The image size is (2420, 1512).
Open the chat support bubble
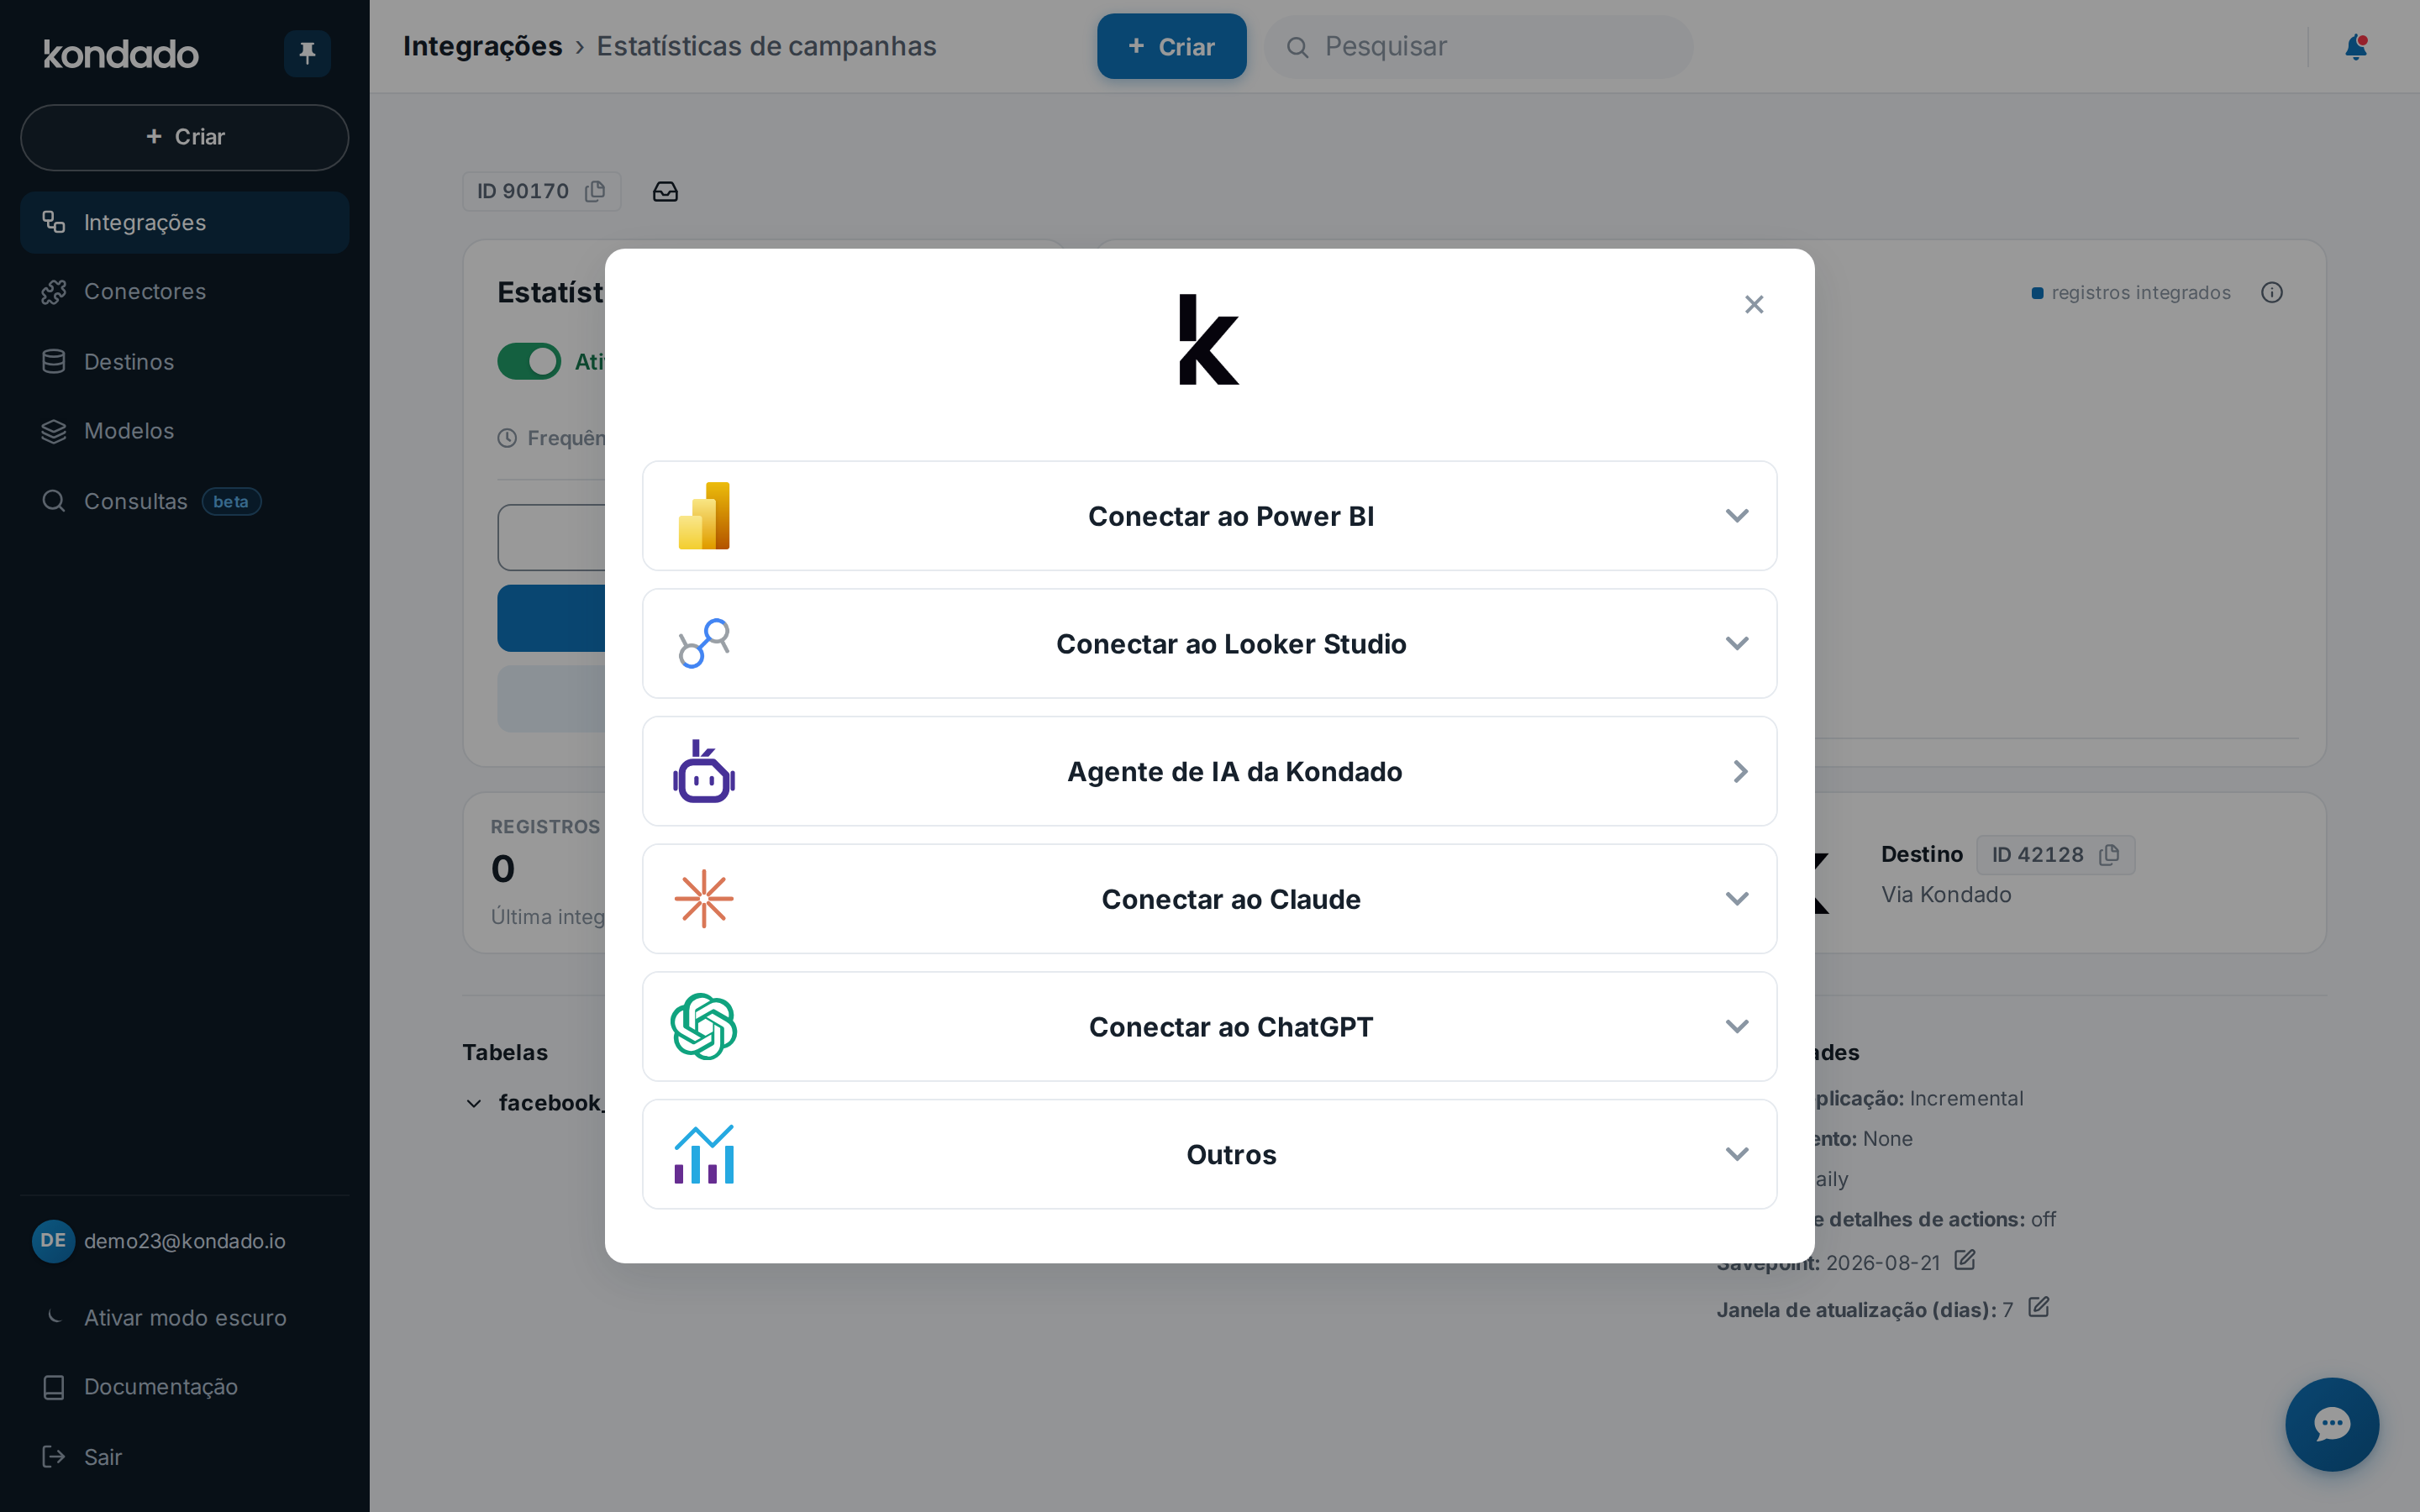(x=2332, y=1424)
